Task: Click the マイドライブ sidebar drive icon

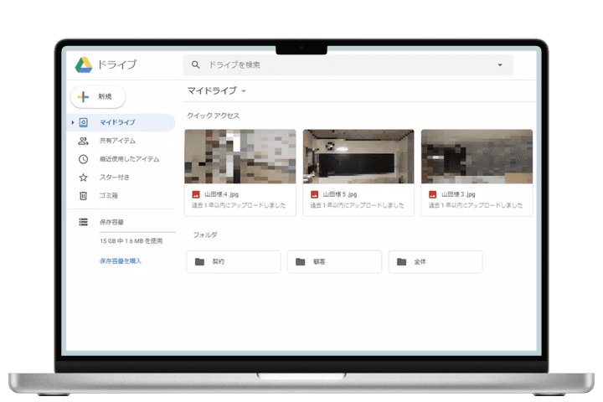Action: point(84,122)
